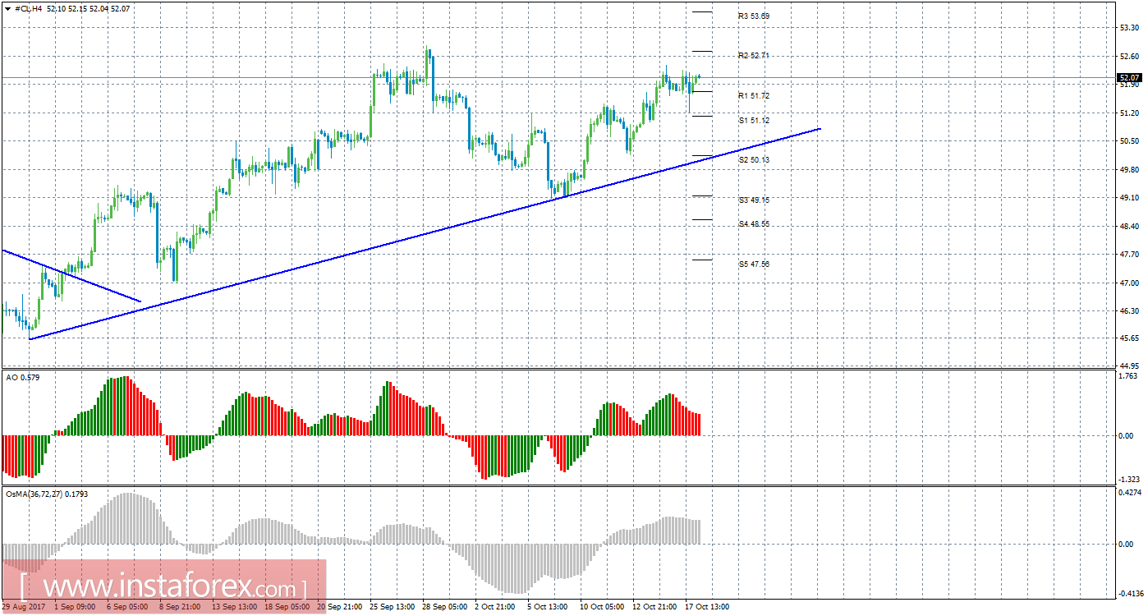Click the 53.30 price axis label
The image size is (1148, 616).
(x=1129, y=27)
